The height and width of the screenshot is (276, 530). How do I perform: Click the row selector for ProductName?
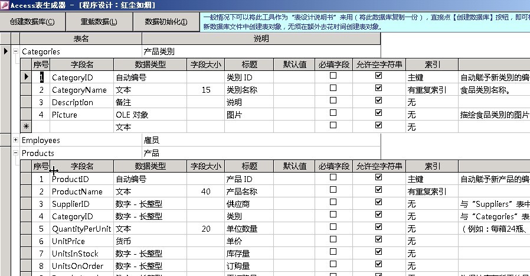point(26,191)
